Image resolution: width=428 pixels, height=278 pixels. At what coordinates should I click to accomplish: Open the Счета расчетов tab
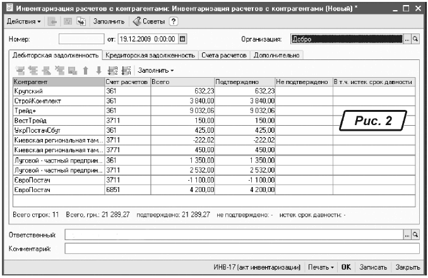coord(223,56)
